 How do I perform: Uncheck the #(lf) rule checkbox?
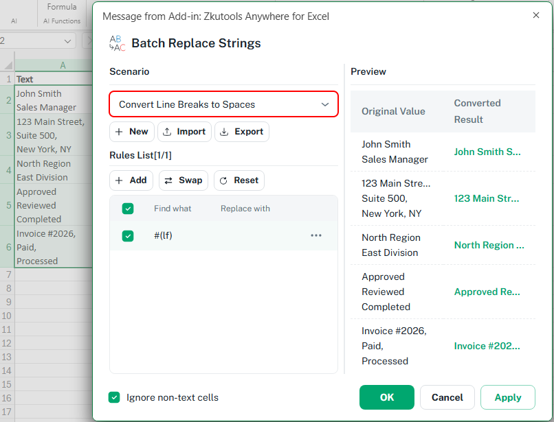[x=128, y=235]
